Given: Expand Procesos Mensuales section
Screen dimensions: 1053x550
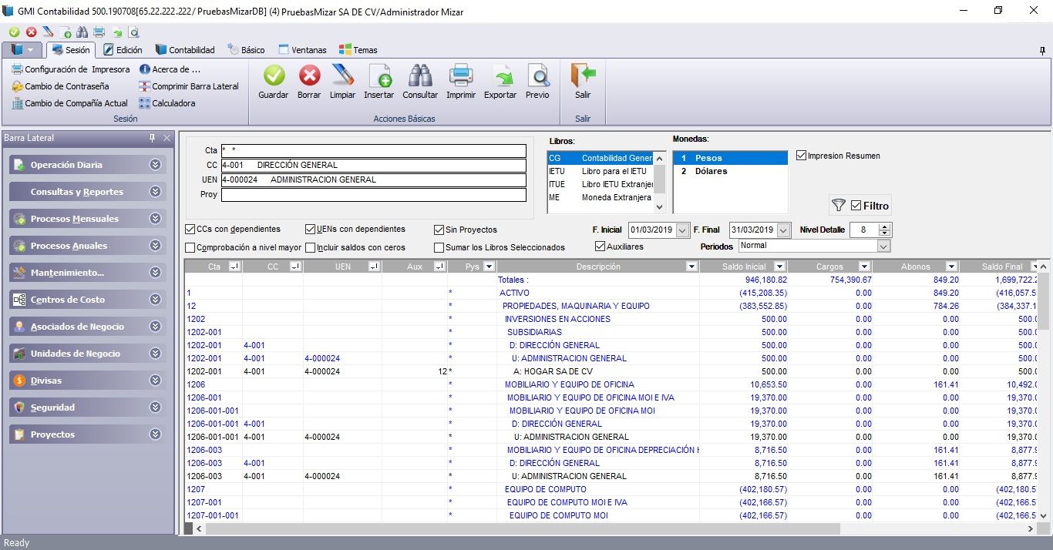Looking at the screenshot, I should (155, 219).
